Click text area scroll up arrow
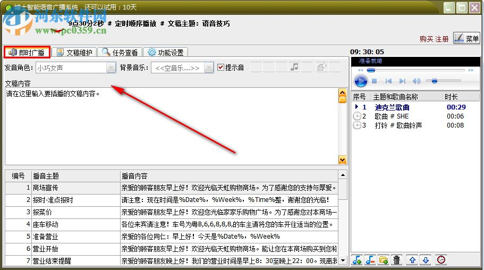This screenshot has height=270, width=484. pyautogui.click(x=342, y=92)
